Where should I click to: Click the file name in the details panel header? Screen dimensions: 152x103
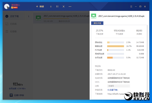click(121, 16)
